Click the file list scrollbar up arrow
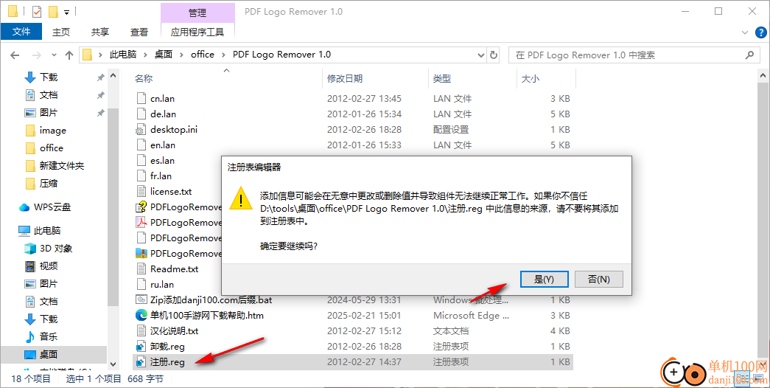 [763, 76]
